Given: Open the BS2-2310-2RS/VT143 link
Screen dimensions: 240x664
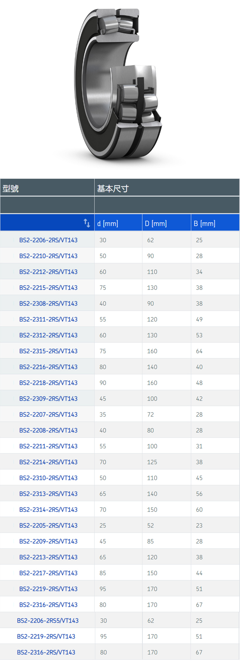Looking at the screenshot, I should point(48,478).
